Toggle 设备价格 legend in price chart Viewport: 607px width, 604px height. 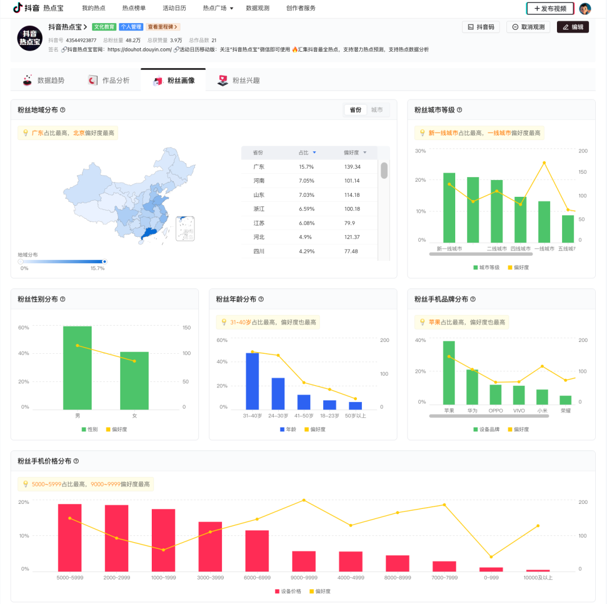[288, 591]
